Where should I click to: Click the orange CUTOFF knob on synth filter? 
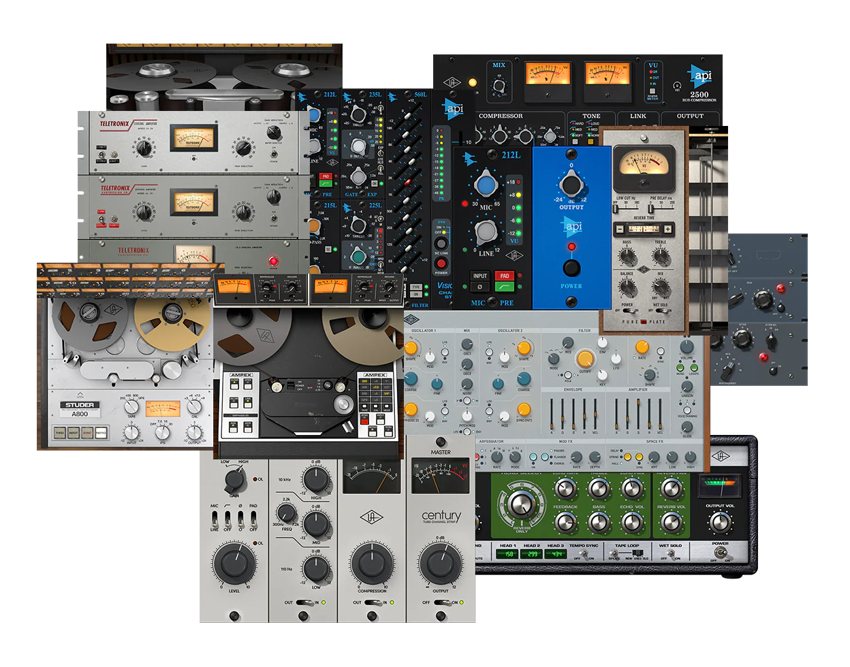[x=585, y=358]
